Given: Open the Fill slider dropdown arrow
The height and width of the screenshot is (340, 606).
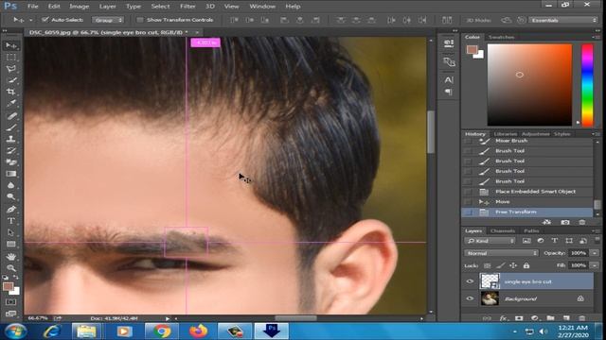Looking at the screenshot, I should click(595, 265).
